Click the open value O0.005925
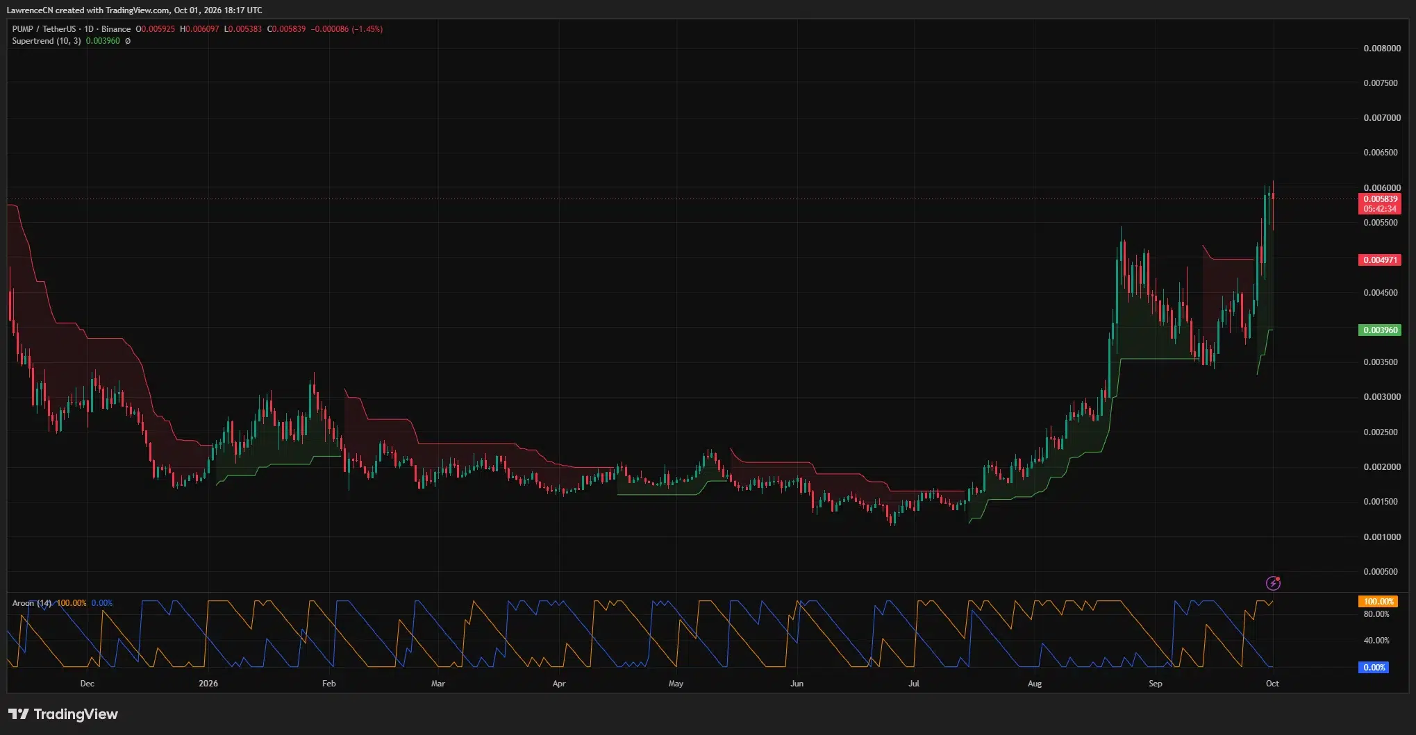The height and width of the screenshot is (735, 1416). pyautogui.click(x=156, y=29)
